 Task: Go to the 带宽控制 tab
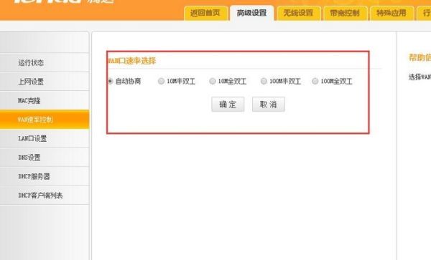point(345,13)
